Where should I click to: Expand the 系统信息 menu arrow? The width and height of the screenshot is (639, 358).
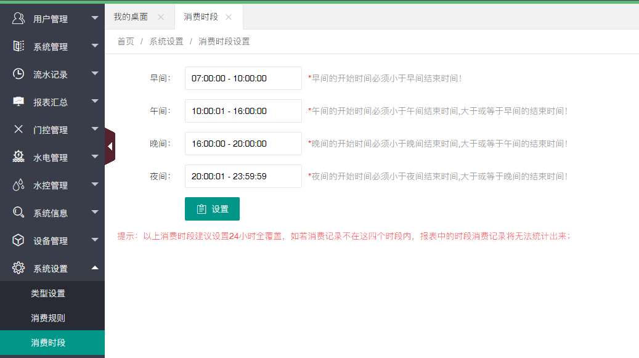[x=95, y=213]
